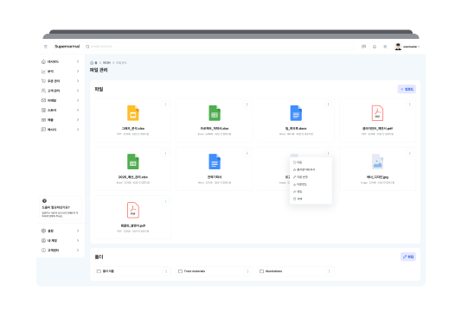
Task: Select the .jpg image file icon
Action: (377, 162)
